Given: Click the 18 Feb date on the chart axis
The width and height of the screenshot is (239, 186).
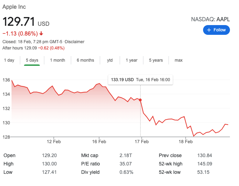Looking at the screenshot, I should (x=186, y=142).
